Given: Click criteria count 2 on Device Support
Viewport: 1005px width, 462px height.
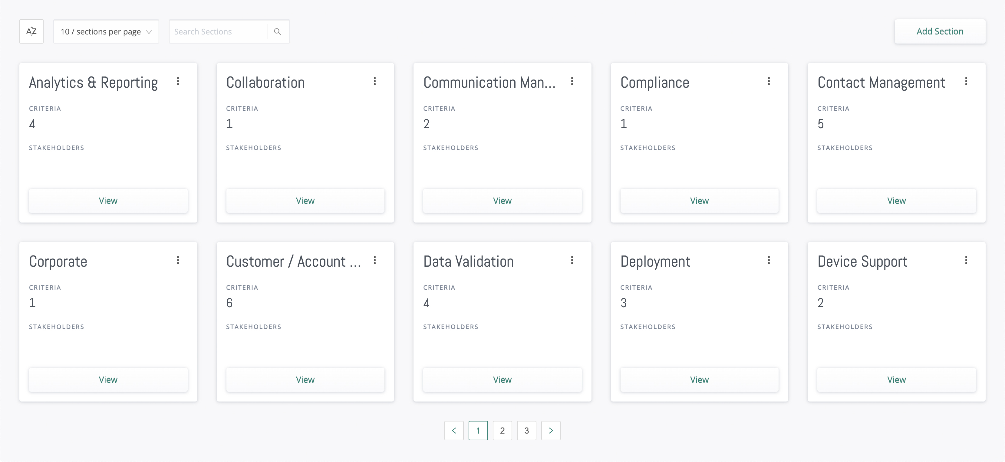Looking at the screenshot, I should pyautogui.click(x=821, y=303).
